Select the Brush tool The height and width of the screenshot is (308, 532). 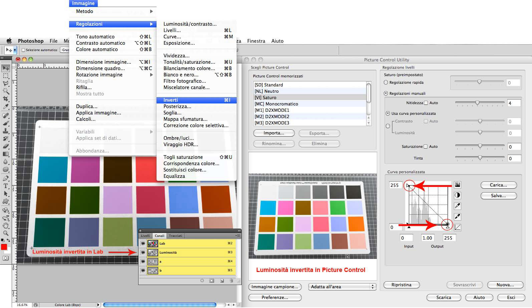click(x=6, y=123)
